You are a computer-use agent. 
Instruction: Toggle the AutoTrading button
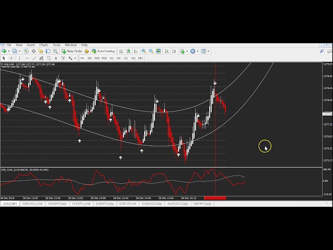coord(103,51)
